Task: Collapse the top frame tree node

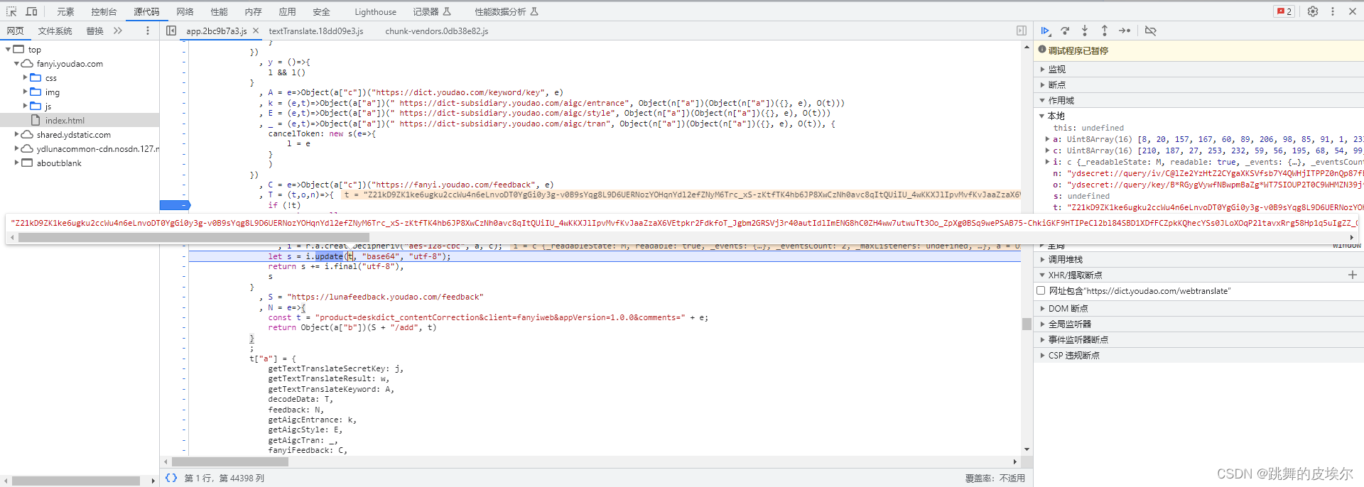Action: (8, 50)
